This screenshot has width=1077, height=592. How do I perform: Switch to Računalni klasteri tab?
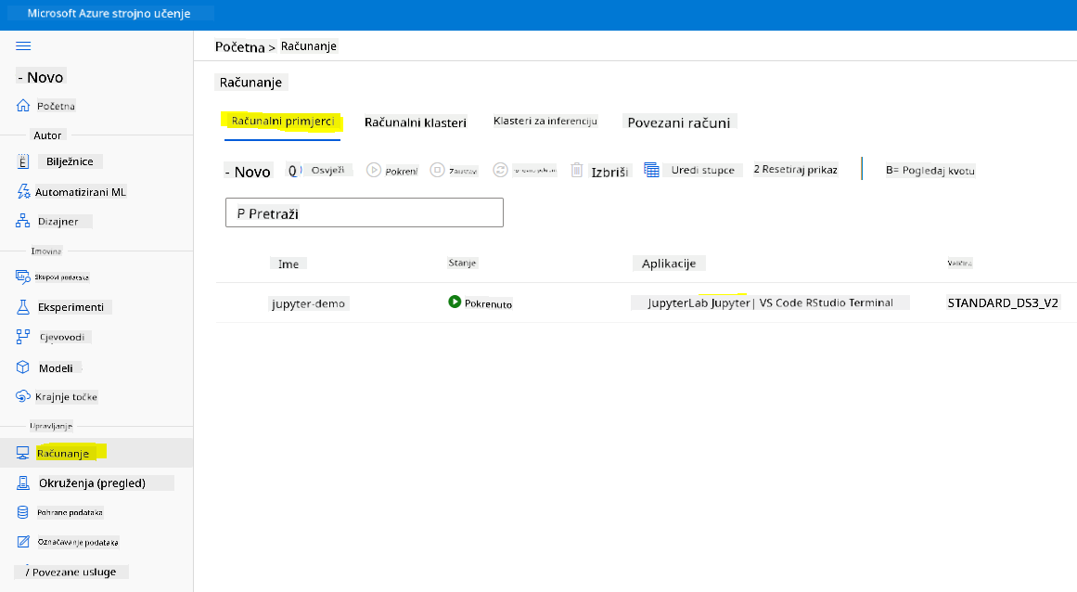pyautogui.click(x=416, y=122)
